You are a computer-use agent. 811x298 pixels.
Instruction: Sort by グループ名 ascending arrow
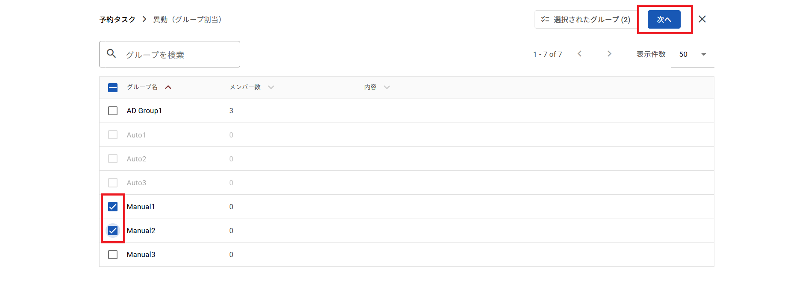coord(168,87)
